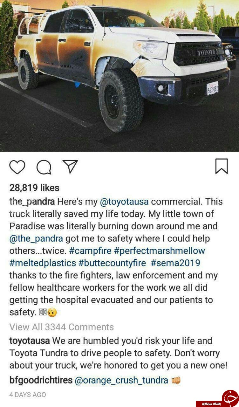The height and width of the screenshot is (407, 239).
Task: Click the red news agency watermark logo
Action: click(230, 398)
